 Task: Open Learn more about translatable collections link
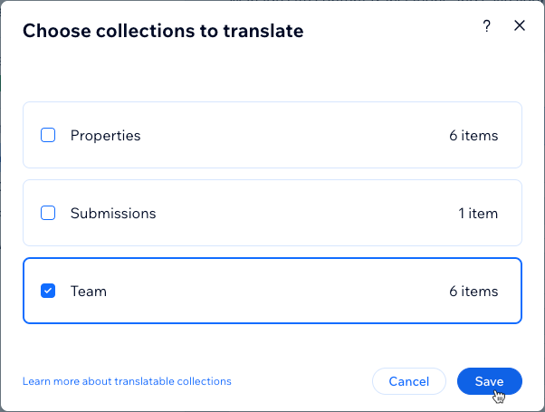(127, 381)
